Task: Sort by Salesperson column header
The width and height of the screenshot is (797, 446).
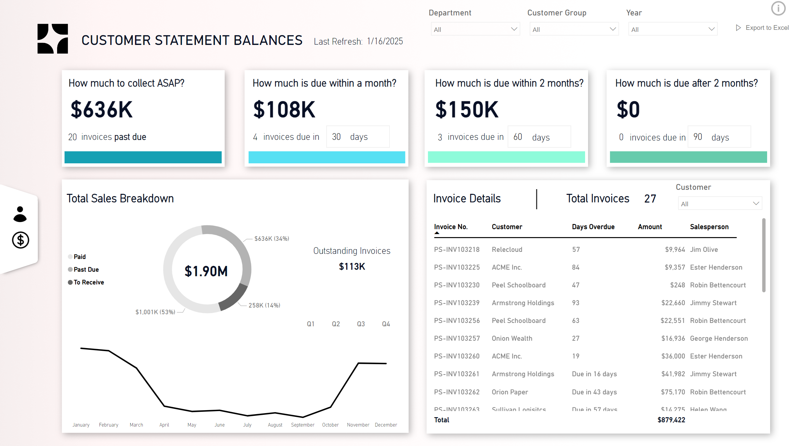Action: (x=709, y=227)
